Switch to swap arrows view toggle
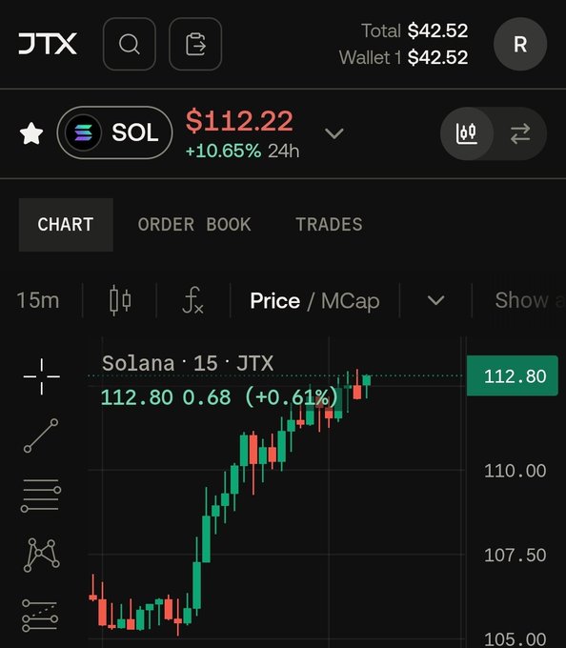This screenshot has height=648, width=566. pyautogui.click(x=520, y=133)
